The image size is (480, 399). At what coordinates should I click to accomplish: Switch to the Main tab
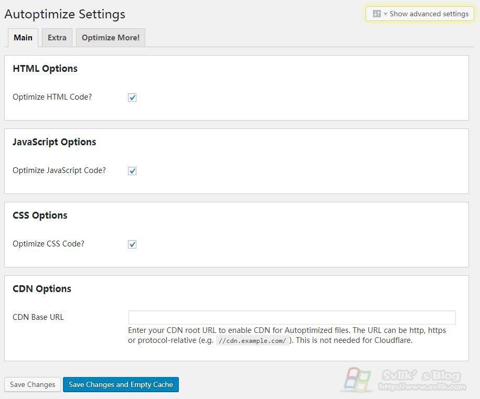tap(23, 38)
